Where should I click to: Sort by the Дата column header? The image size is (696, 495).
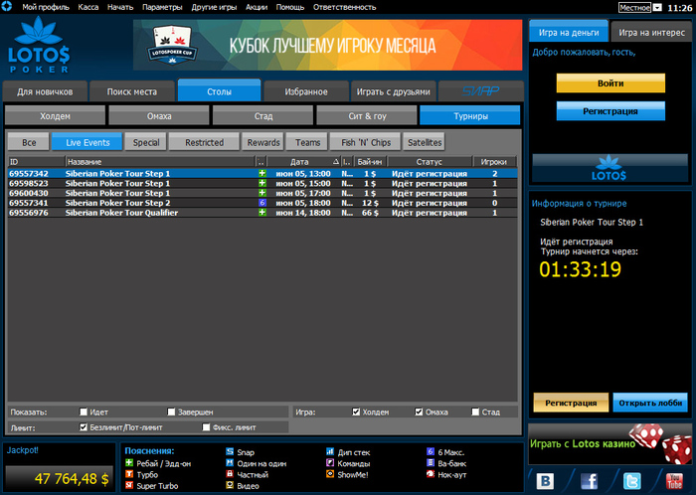pos(304,162)
